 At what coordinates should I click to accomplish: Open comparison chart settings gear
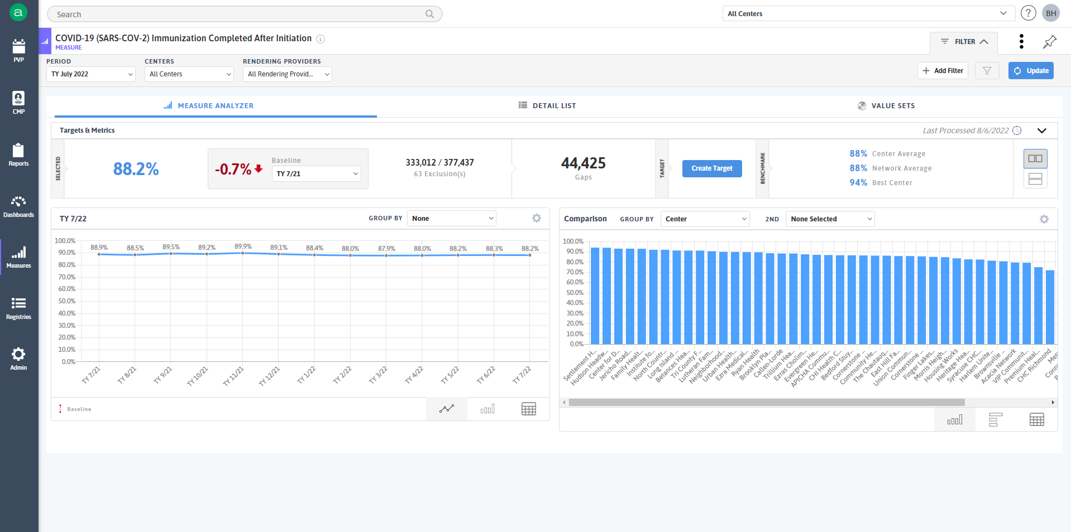tap(1044, 219)
